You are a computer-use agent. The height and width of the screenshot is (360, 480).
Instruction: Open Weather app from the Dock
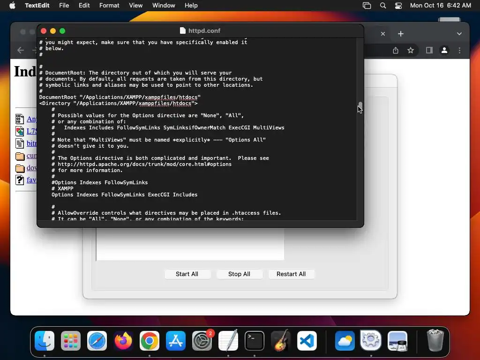[x=345, y=341]
